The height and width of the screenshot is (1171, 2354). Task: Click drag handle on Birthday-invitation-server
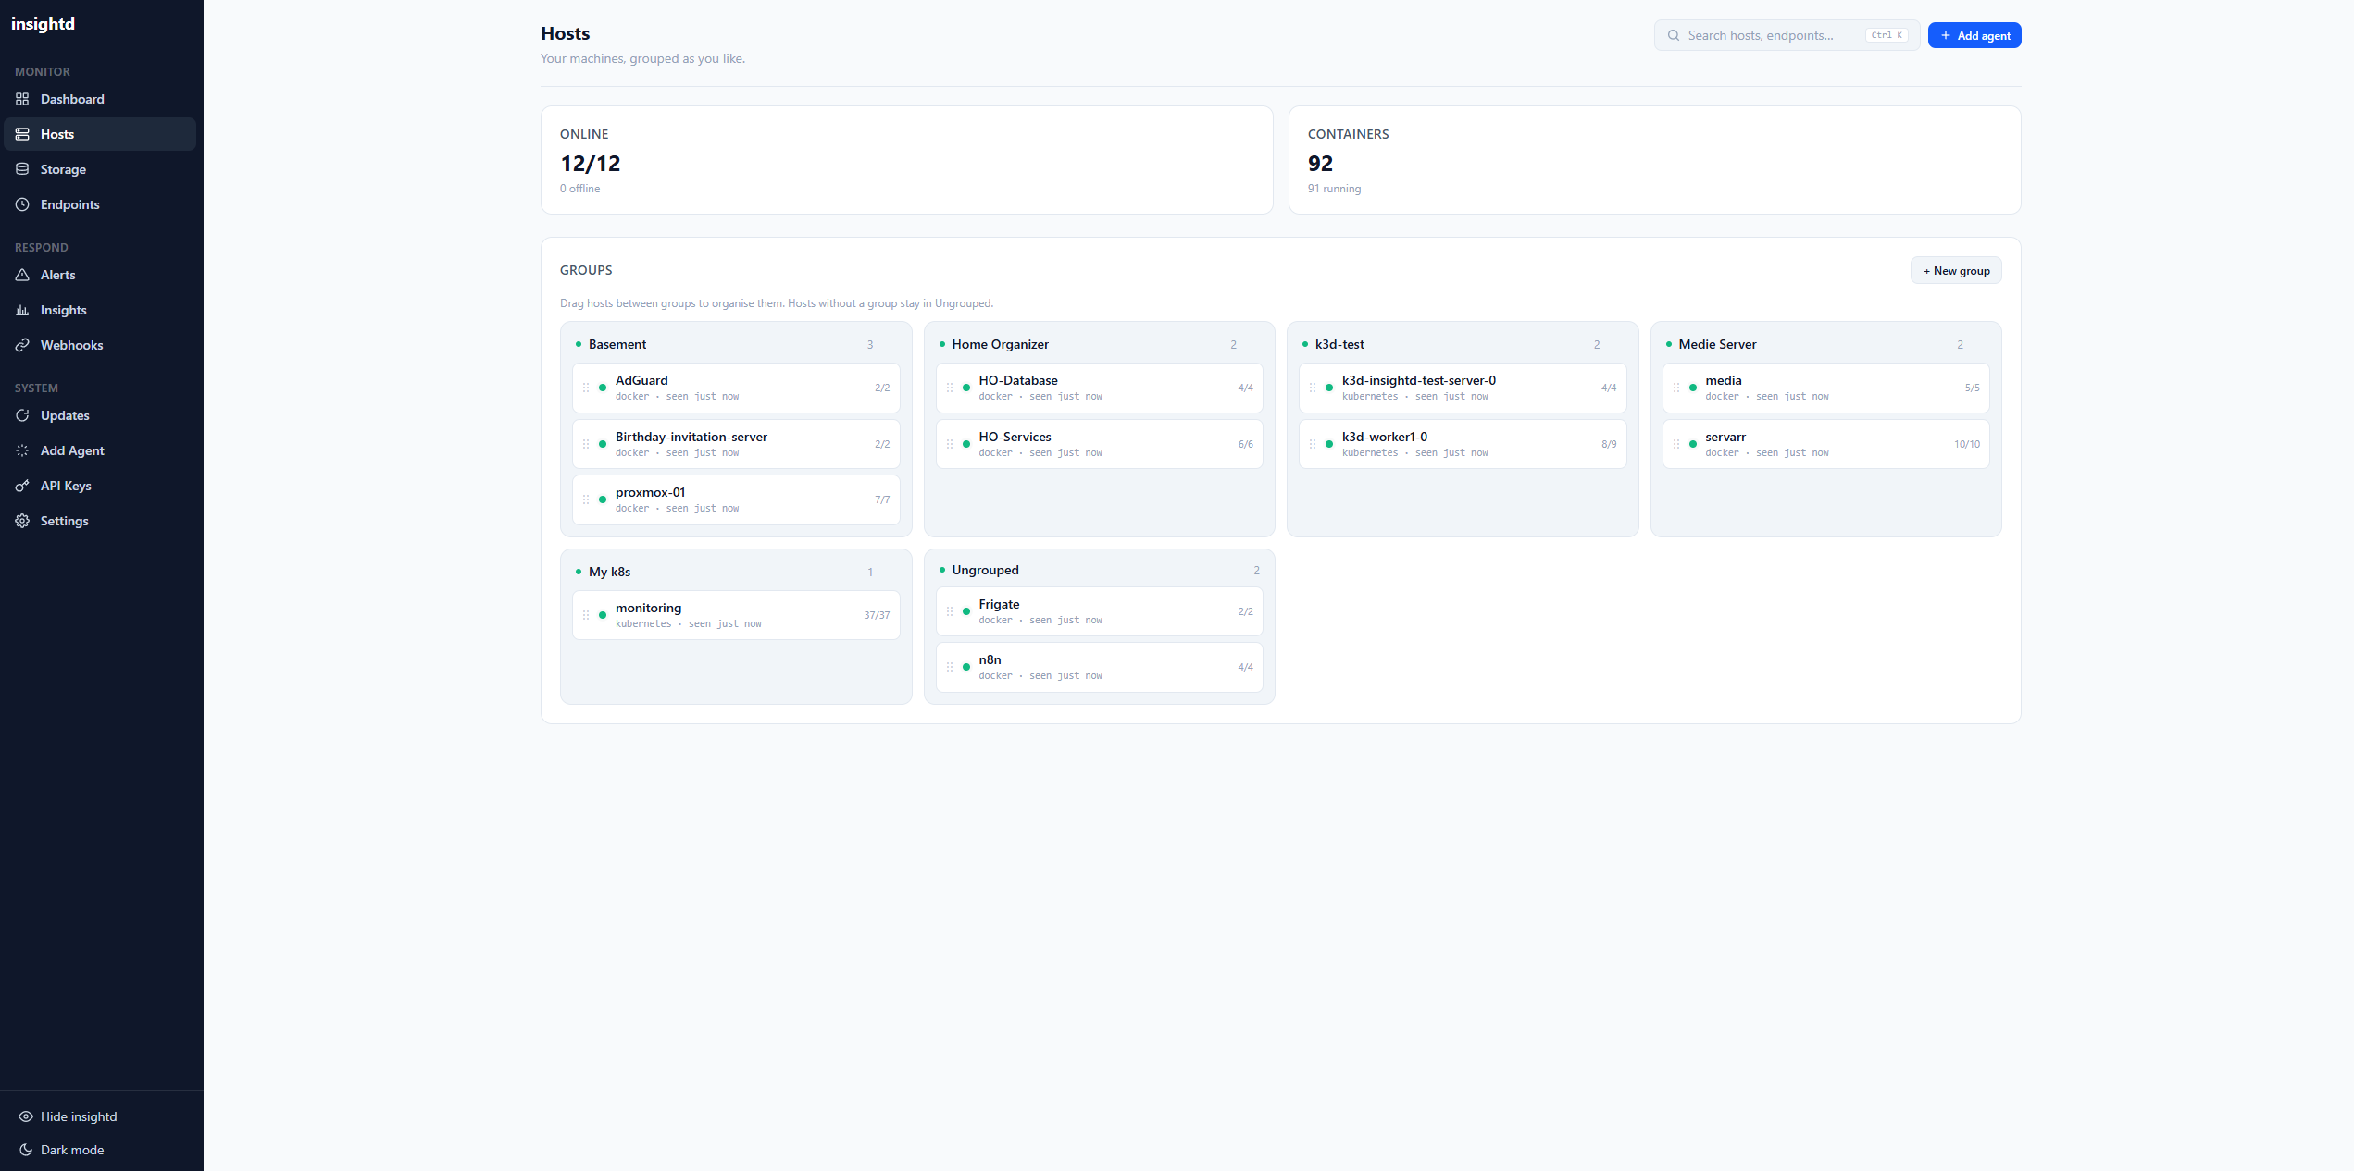click(x=586, y=444)
